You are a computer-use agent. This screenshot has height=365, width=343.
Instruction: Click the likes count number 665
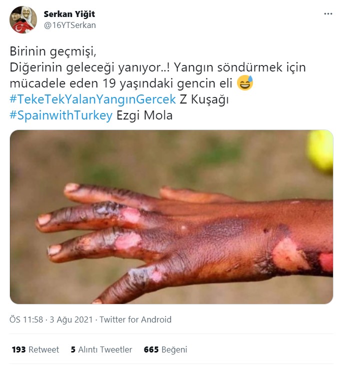point(151,349)
